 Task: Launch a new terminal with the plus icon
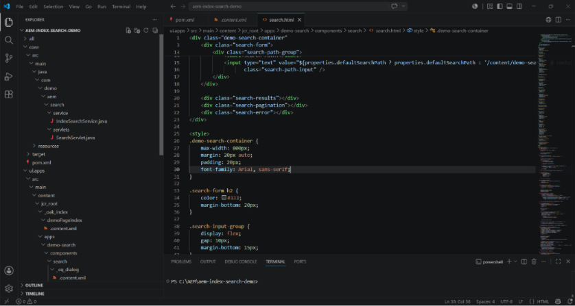[x=509, y=262]
